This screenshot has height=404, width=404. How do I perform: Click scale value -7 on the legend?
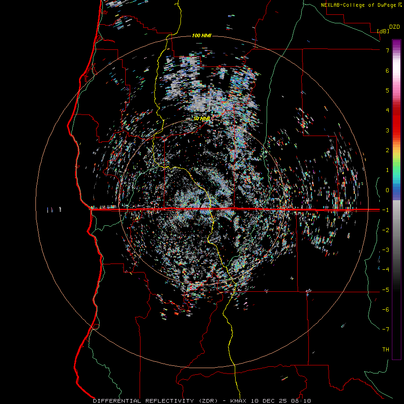click(x=386, y=329)
